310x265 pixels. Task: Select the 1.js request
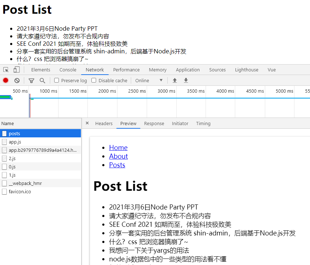(40, 175)
